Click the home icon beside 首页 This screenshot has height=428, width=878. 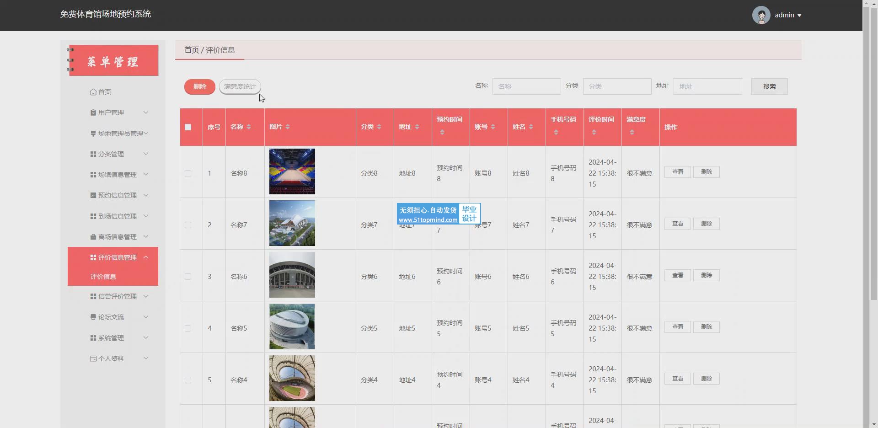pos(93,92)
